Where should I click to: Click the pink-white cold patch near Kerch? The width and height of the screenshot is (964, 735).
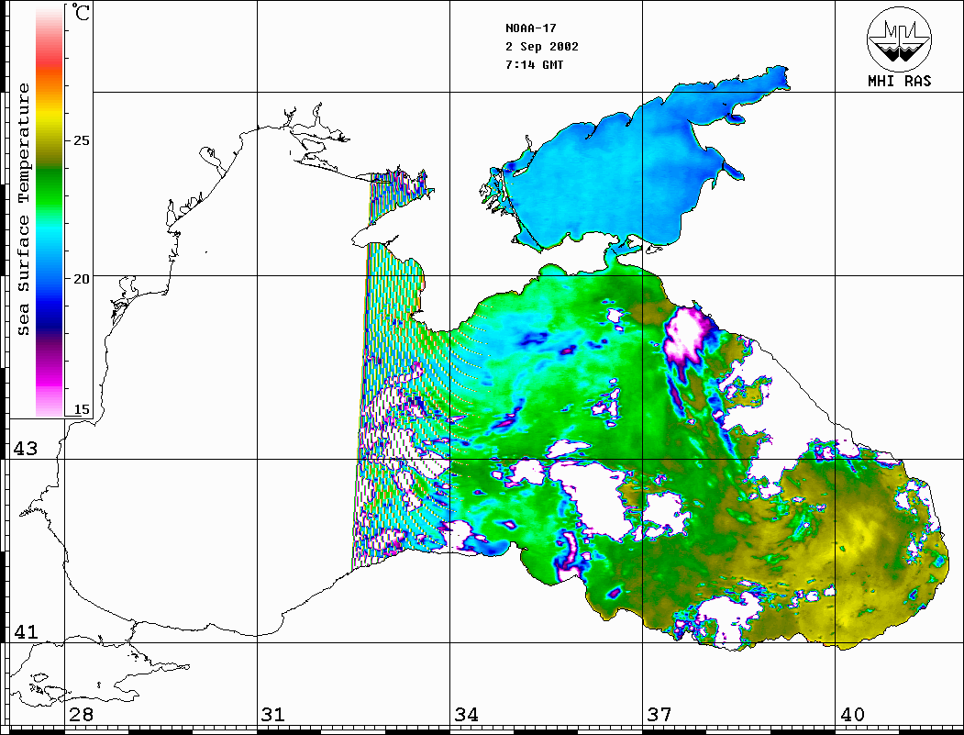coord(687,335)
